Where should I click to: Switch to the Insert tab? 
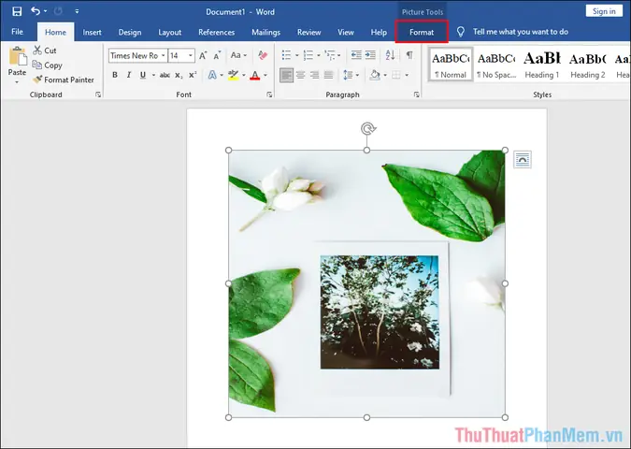[92, 32]
